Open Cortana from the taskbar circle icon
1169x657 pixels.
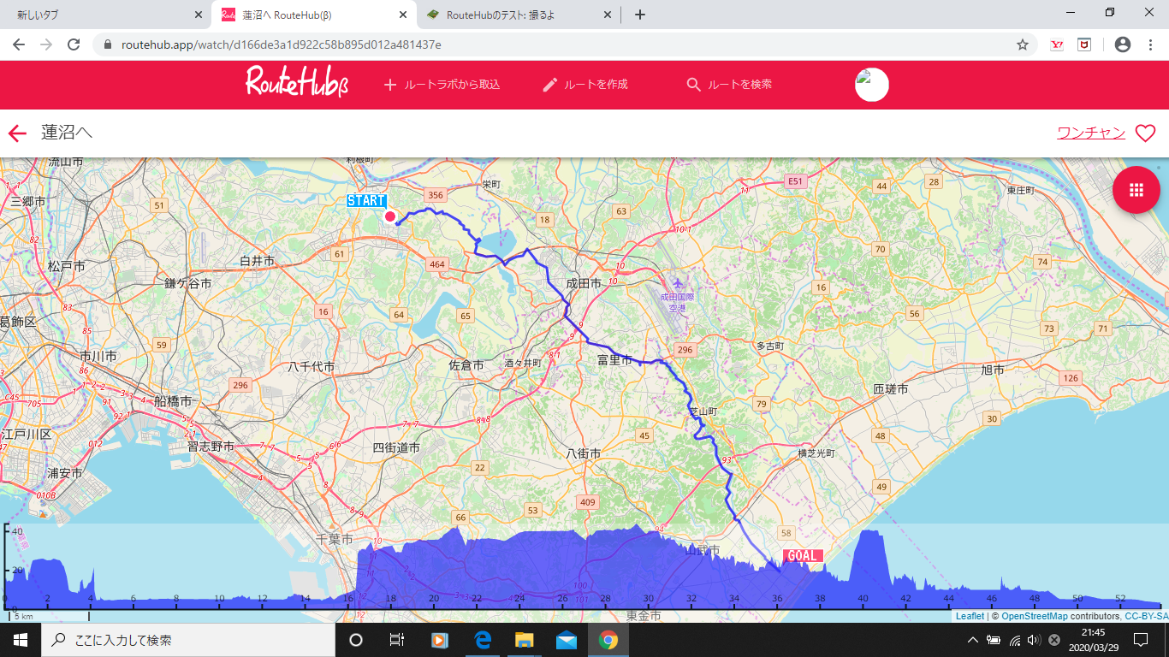pos(356,639)
